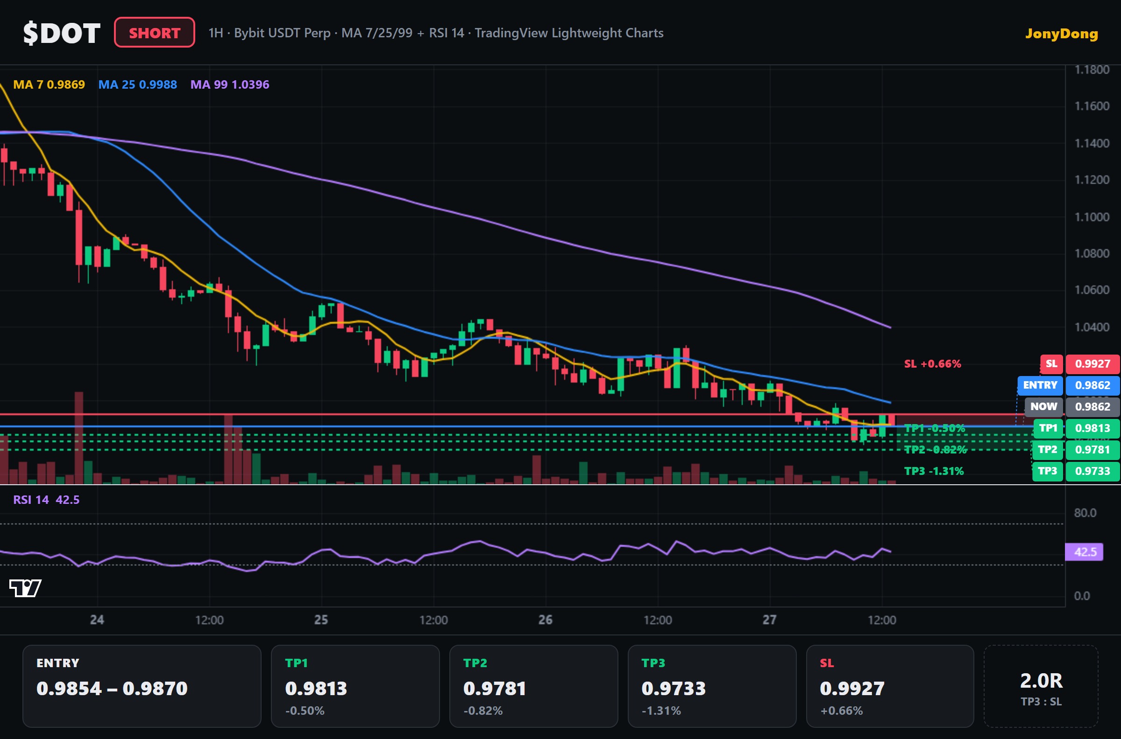
Task: Click the TP3 -1.31% chart annotation
Action: [934, 471]
